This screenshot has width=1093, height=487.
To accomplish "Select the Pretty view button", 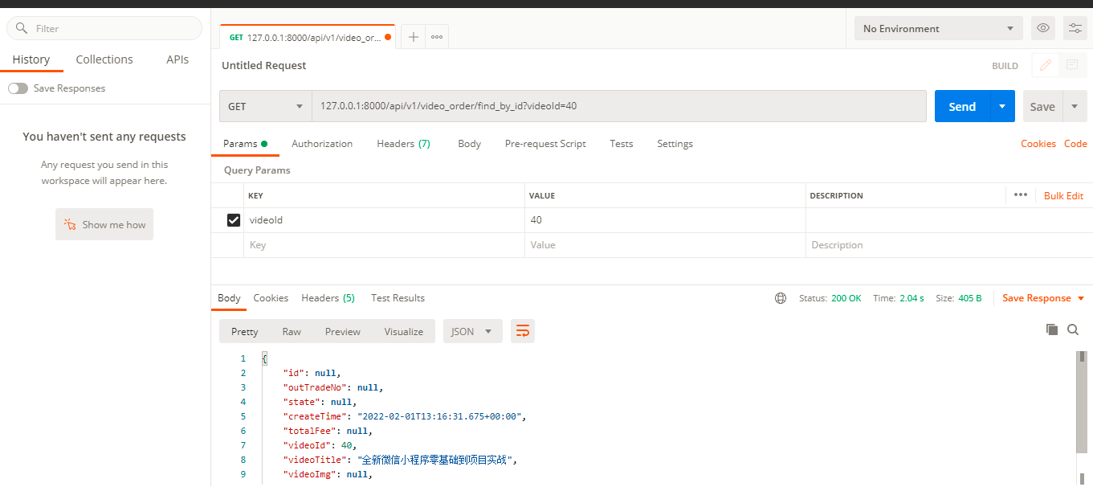I will coord(245,331).
